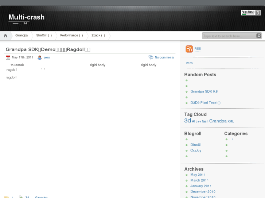Select the Grandpa tag in Tag Cloud
Image resolution: width=265 pixels, height=198 pixels.
[218, 121]
